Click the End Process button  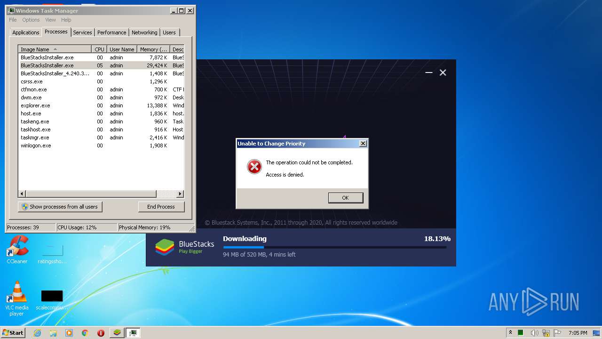(161, 207)
